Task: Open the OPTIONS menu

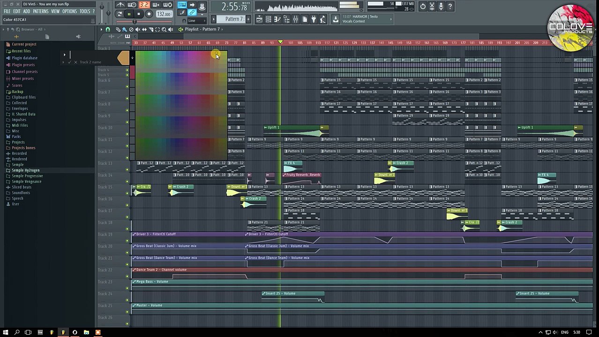Action: coord(69,11)
